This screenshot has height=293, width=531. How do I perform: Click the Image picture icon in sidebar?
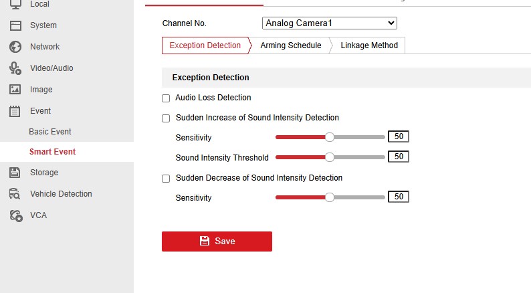(15, 90)
